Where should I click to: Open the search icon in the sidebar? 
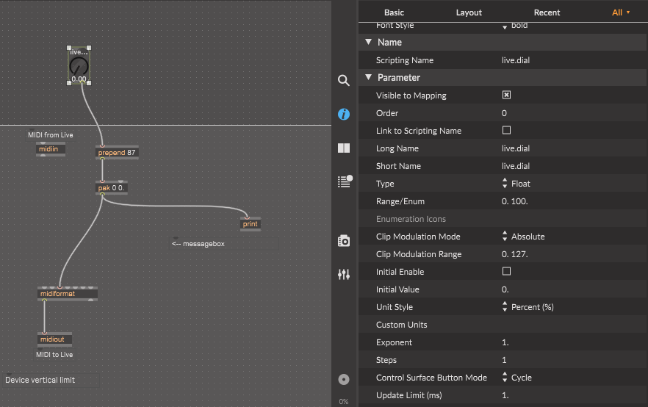pyautogui.click(x=343, y=81)
